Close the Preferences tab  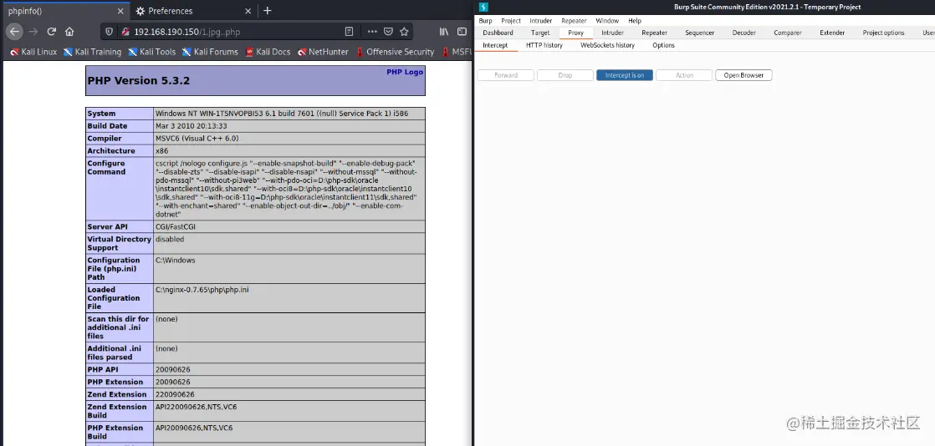click(248, 11)
